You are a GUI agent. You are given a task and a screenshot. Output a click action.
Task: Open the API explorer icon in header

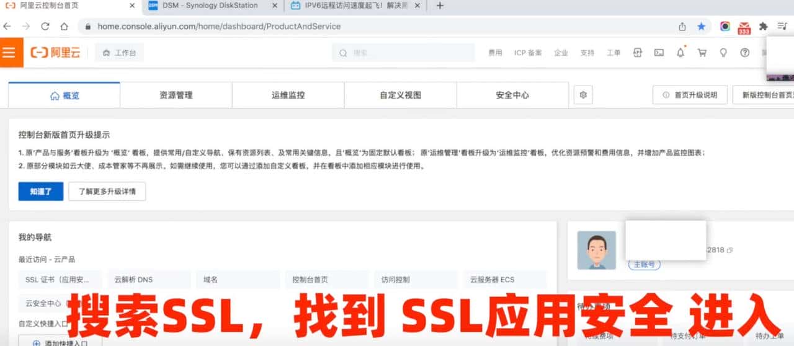click(637, 53)
